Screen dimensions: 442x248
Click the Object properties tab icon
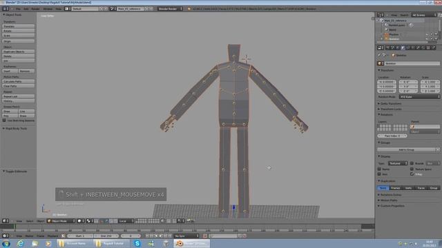pos(403,48)
